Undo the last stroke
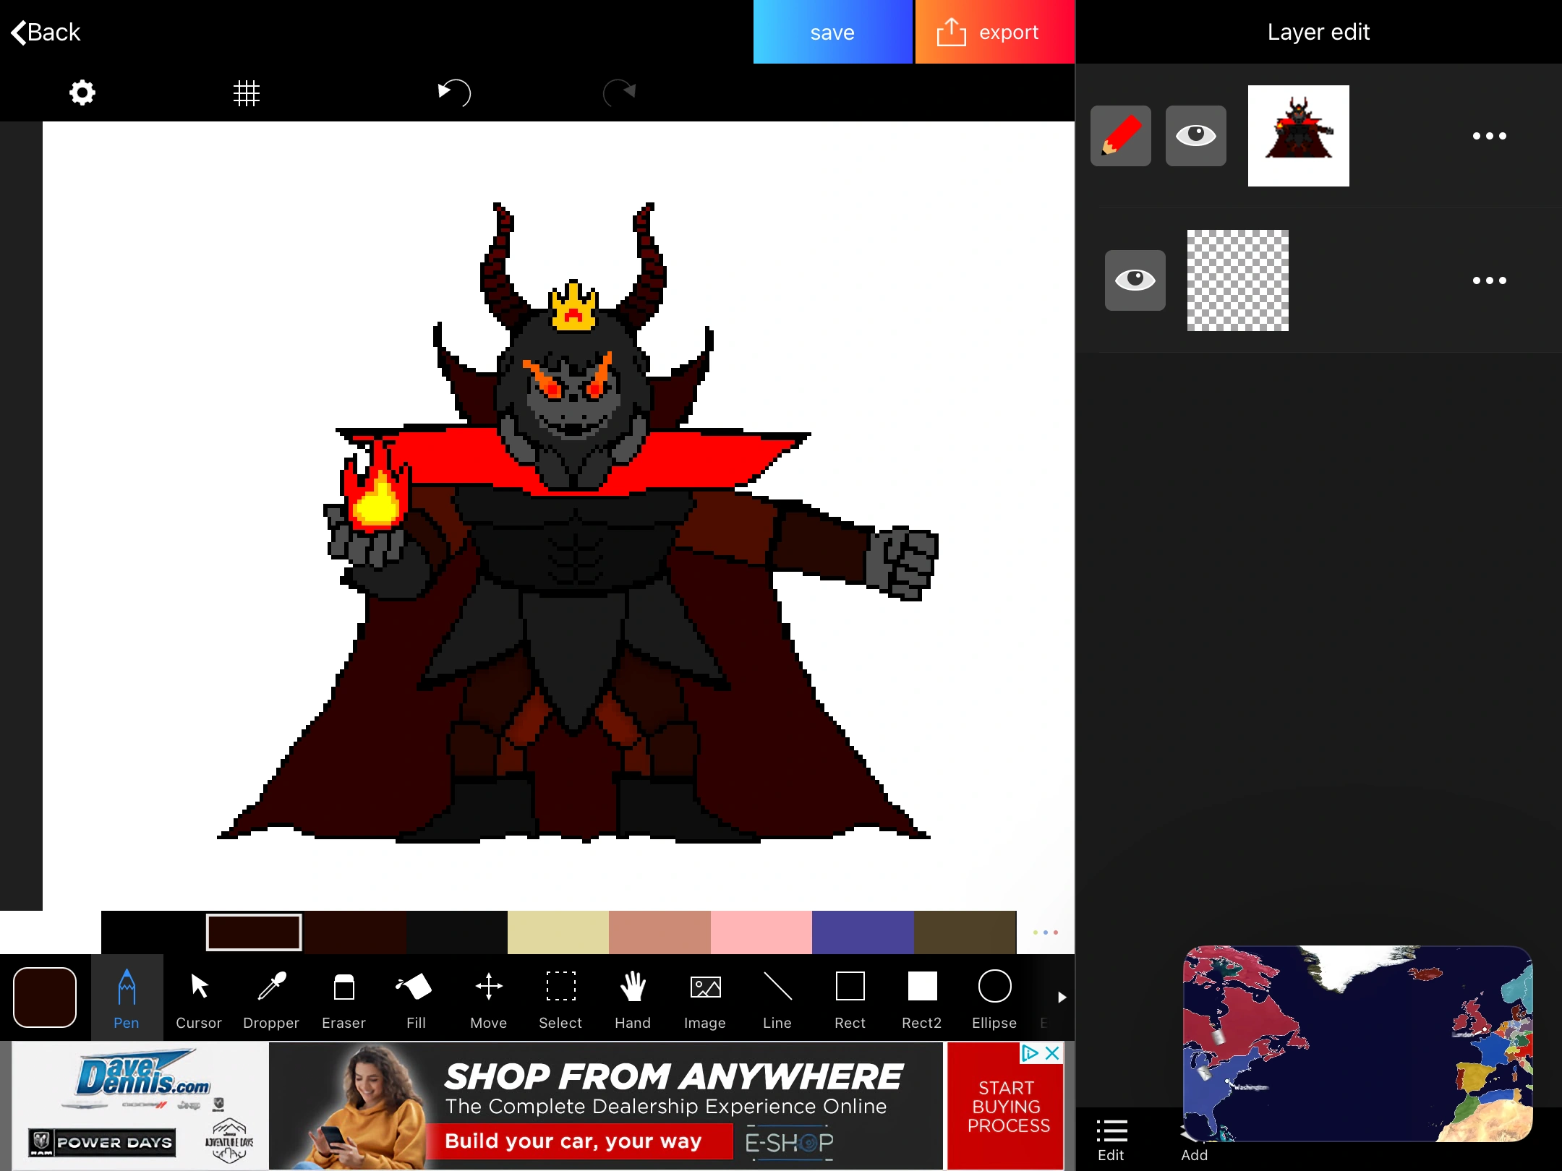1562x1171 pixels. (454, 93)
